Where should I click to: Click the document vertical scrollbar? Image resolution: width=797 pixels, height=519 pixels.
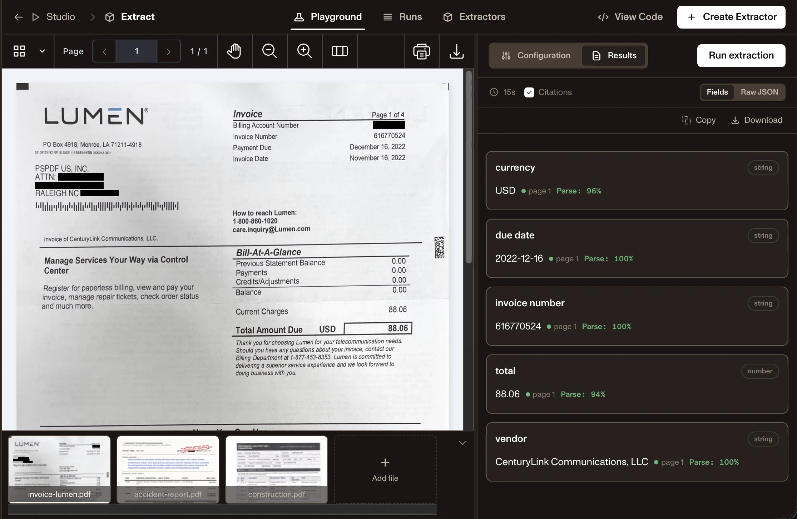469,167
